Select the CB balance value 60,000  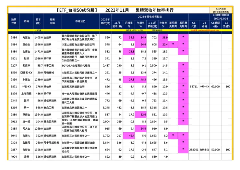pyautogui.click(x=215, y=86)
